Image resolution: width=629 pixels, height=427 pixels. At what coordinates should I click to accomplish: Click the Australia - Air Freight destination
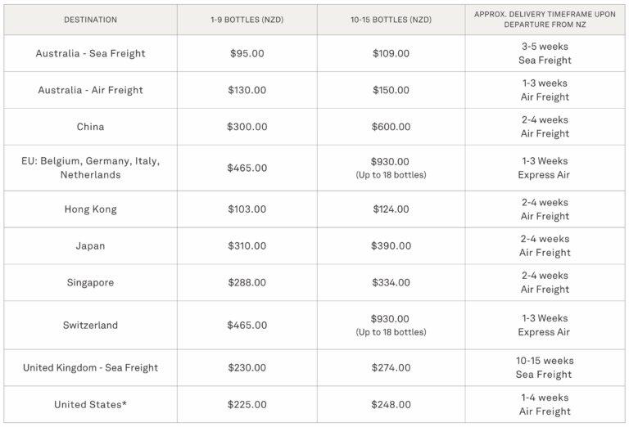point(90,90)
